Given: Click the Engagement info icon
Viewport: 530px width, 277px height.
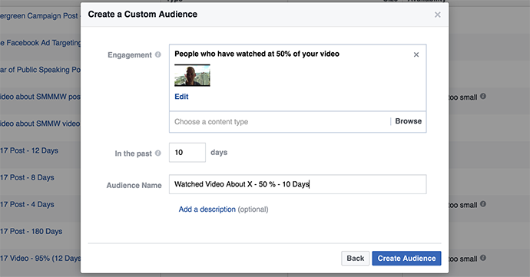Looking at the screenshot, I should [x=158, y=54].
